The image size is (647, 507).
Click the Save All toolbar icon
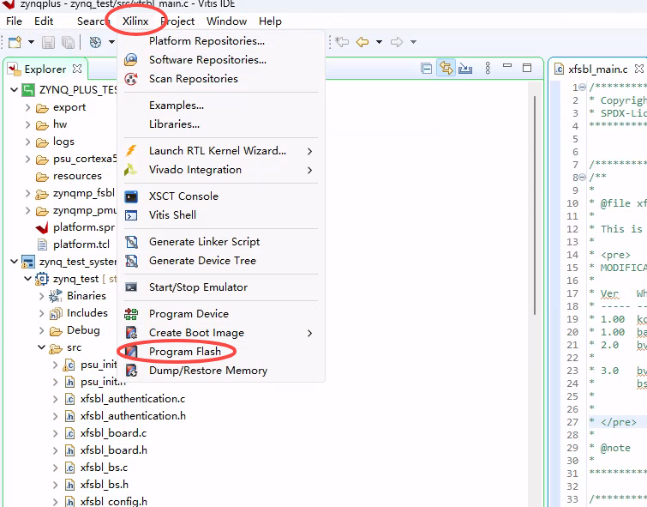tap(68, 42)
